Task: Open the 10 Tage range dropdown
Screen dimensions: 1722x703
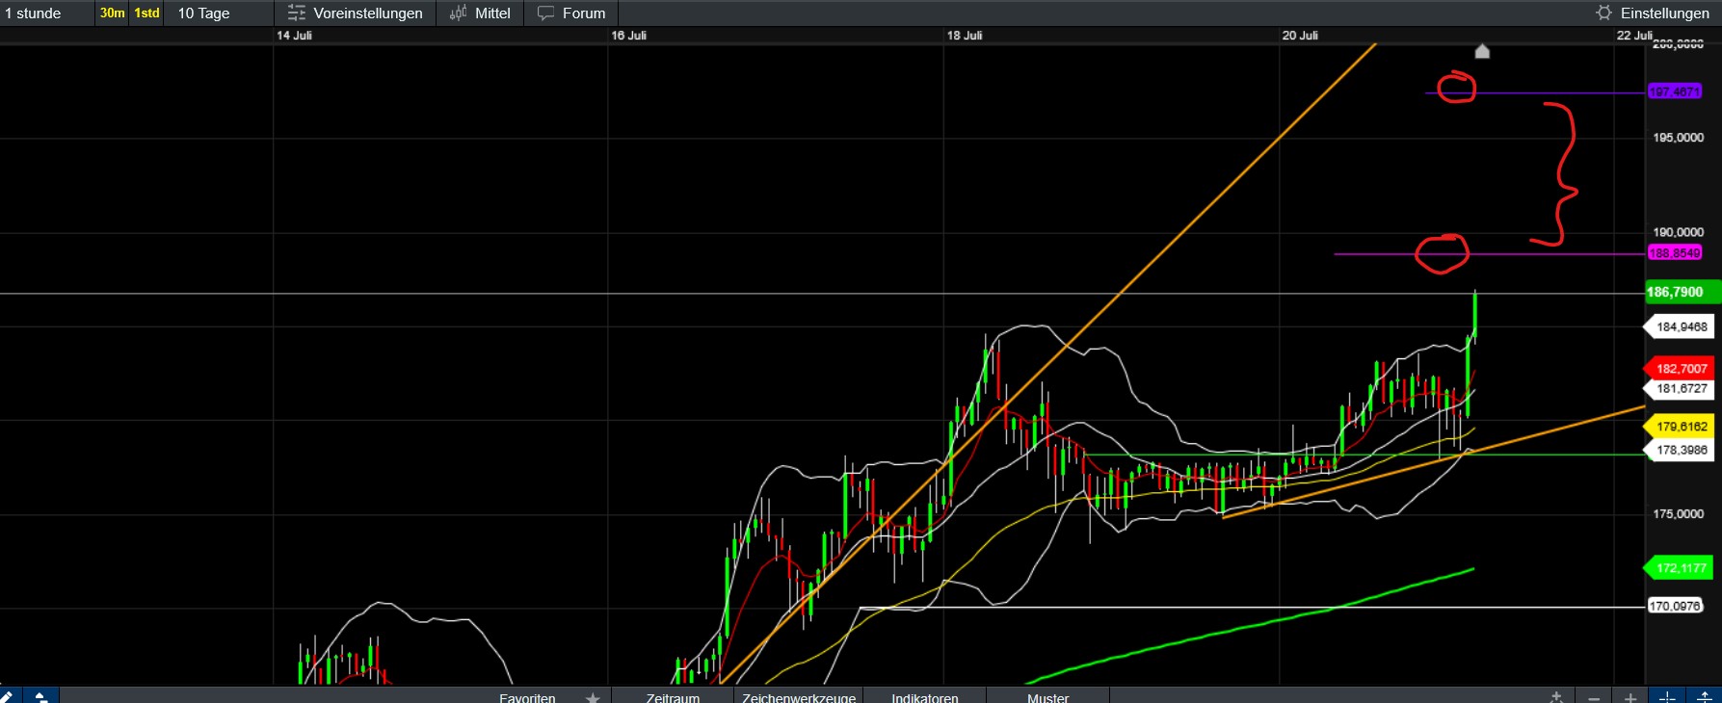Action: [x=203, y=13]
